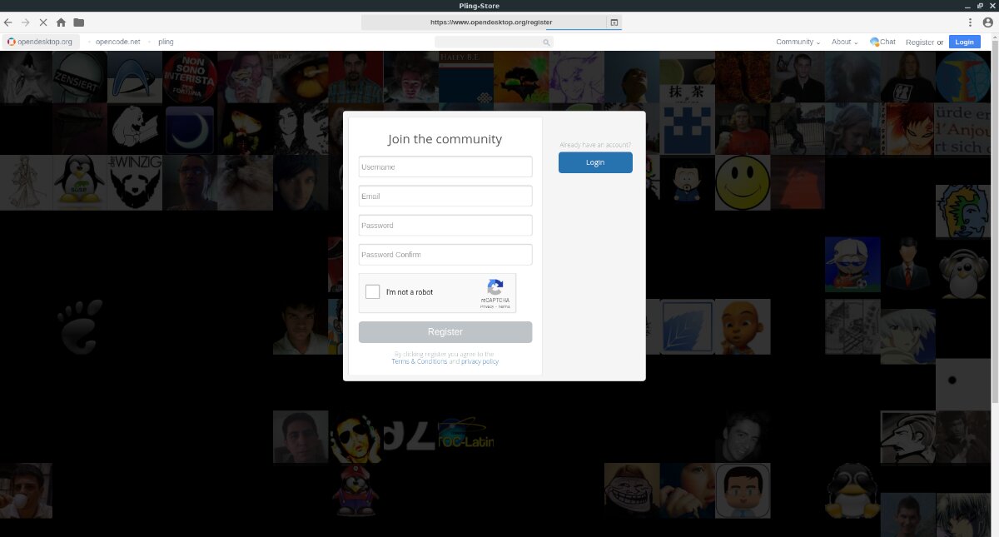Click the Login button in the dialog
The height and width of the screenshot is (537, 999).
pyautogui.click(x=595, y=162)
